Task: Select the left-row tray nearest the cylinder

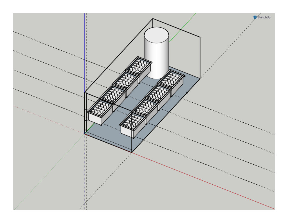Action: tap(139, 67)
